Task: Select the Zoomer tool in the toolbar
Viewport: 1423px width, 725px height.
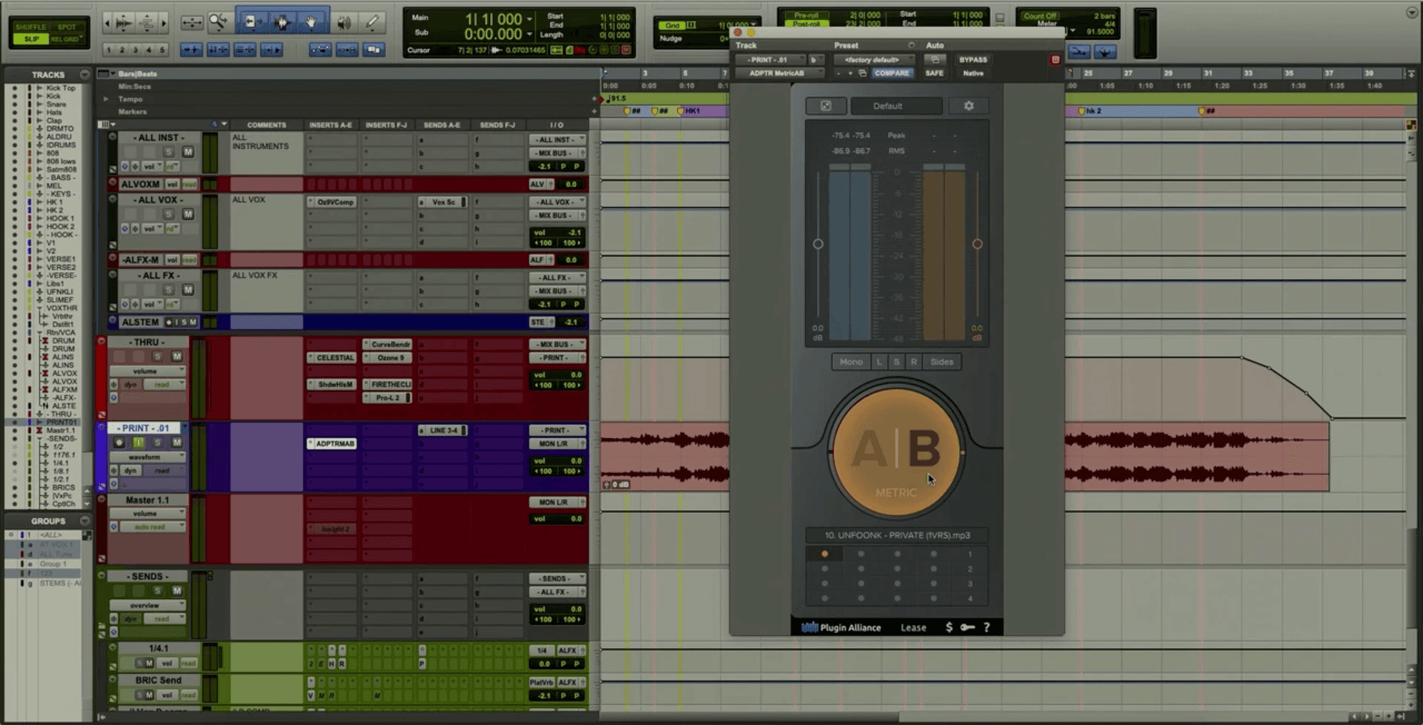Action: (x=218, y=22)
